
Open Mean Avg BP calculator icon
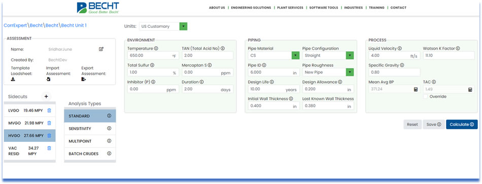point(416,89)
